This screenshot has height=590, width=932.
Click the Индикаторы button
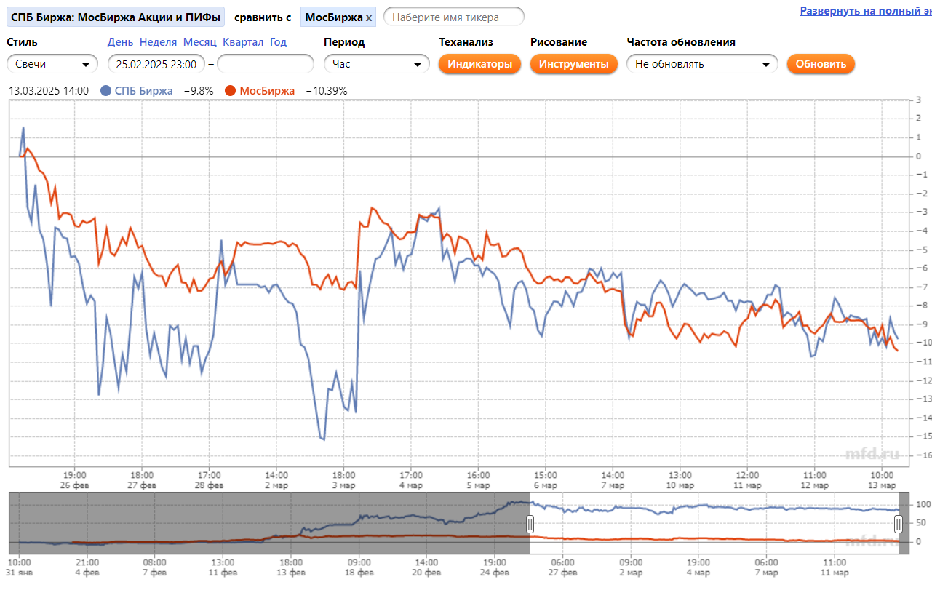click(479, 64)
